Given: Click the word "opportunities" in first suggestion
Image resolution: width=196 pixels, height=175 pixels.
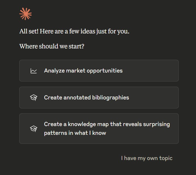Looking at the screenshot, I should click(105, 71).
